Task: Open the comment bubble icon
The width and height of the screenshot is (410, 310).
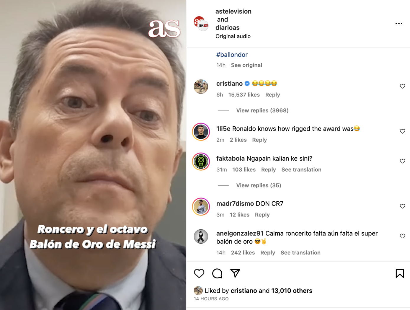Action: pos(217,273)
